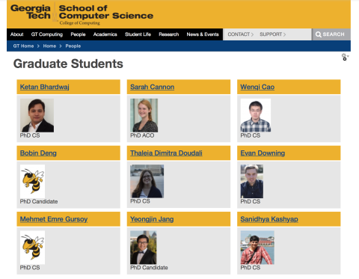Click the Wenqi Cao name link

[257, 87]
